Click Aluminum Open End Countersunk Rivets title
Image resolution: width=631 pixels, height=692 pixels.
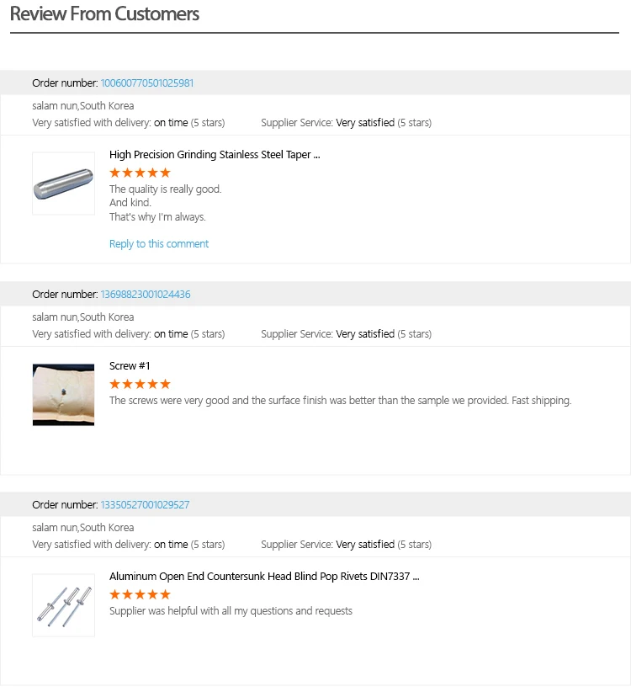(264, 577)
